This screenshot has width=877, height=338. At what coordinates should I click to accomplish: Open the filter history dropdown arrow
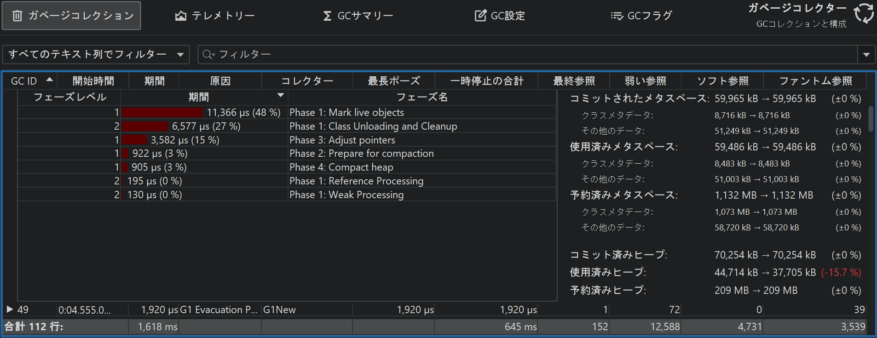point(866,55)
